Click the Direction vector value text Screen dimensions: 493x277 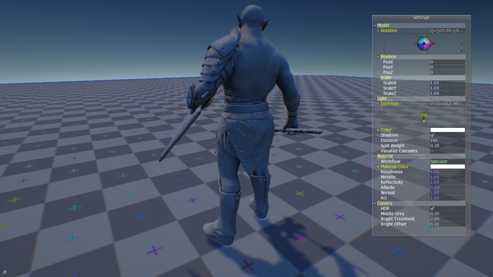[x=447, y=104]
